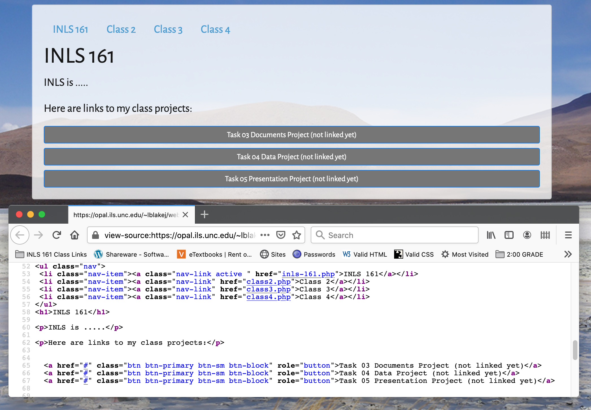This screenshot has height=410, width=591.
Task: Click Class 2 nav link on webpage
Action: 121,29
